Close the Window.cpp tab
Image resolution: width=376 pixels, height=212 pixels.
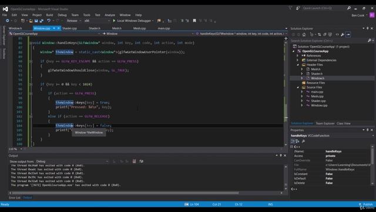click(59, 28)
